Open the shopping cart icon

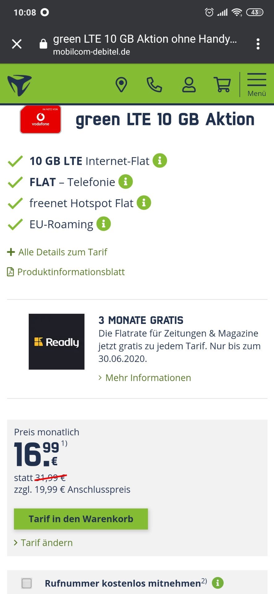pos(222,84)
